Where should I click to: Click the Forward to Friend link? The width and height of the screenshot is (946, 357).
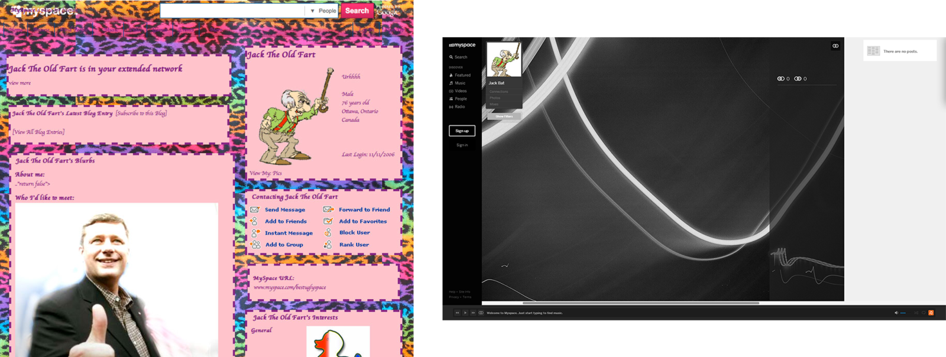coord(364,210)
